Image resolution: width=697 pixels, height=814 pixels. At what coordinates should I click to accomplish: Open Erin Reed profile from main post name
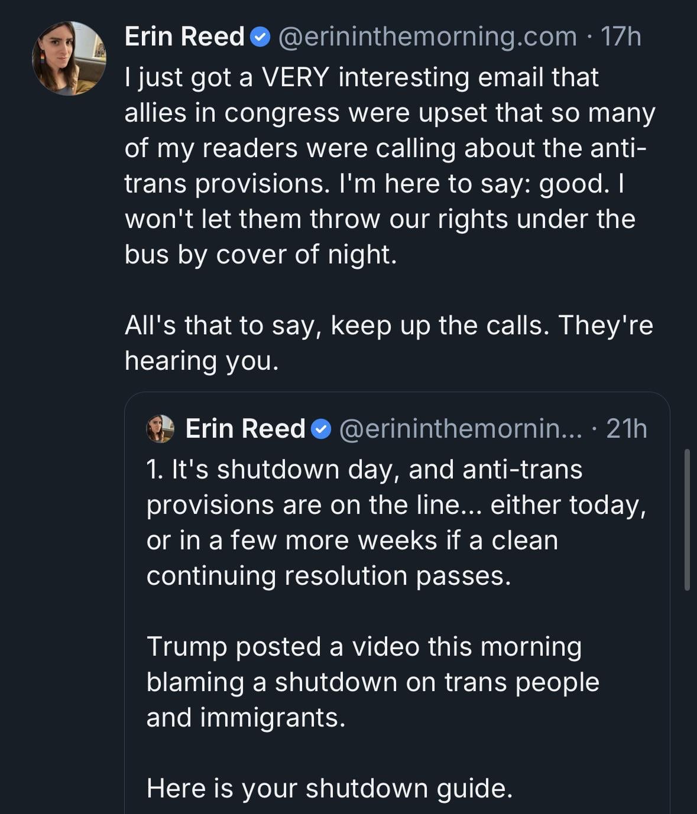tap(184, 37)
